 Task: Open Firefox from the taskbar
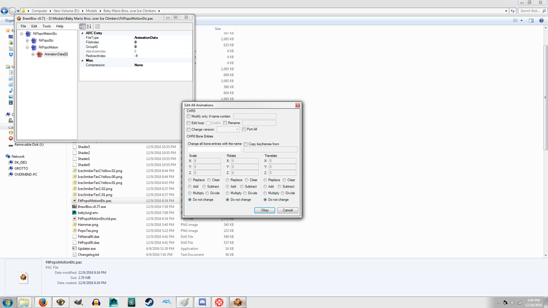coord(42,302)
